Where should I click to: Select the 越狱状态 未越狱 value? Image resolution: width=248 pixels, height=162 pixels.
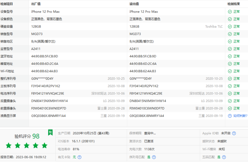coord(222,141)
